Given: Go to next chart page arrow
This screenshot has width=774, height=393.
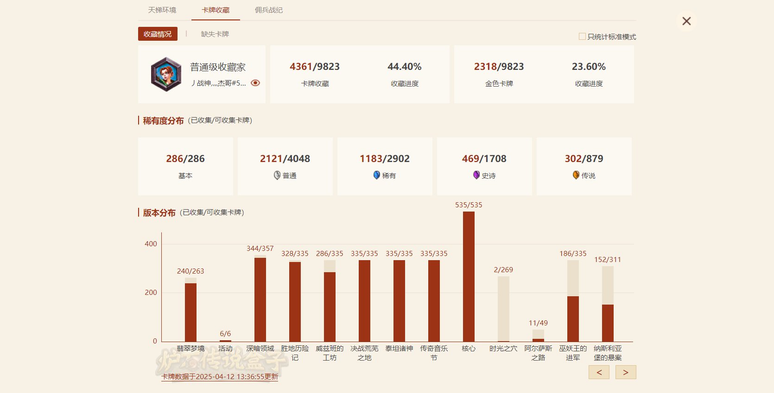Looking at the screenshot, I should point(626,372).
